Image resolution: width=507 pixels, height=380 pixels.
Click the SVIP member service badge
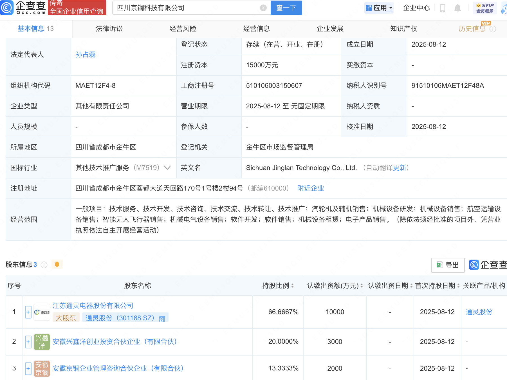[485, 8]
